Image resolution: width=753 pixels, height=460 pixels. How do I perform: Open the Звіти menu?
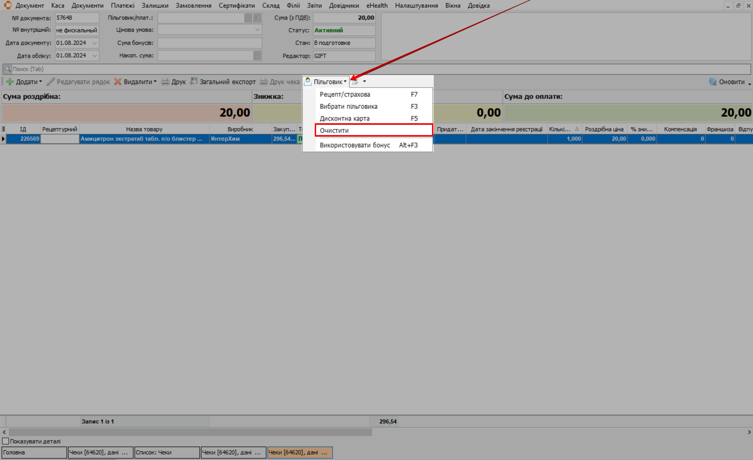tap(314, 6)
